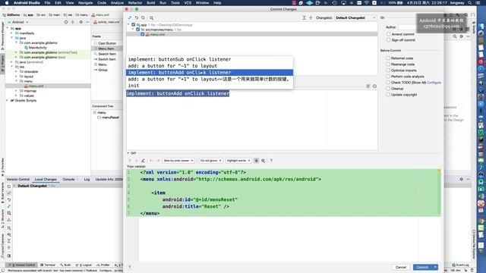This screenshot has width=486, height=273.
Task: Click the commit checkmark icon in Local Changes sidebar
Action: 9,193
